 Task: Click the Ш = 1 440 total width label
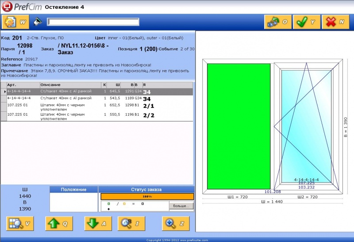click(x=272, y=202)
